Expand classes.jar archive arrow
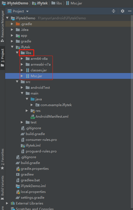 click(22, 70)
